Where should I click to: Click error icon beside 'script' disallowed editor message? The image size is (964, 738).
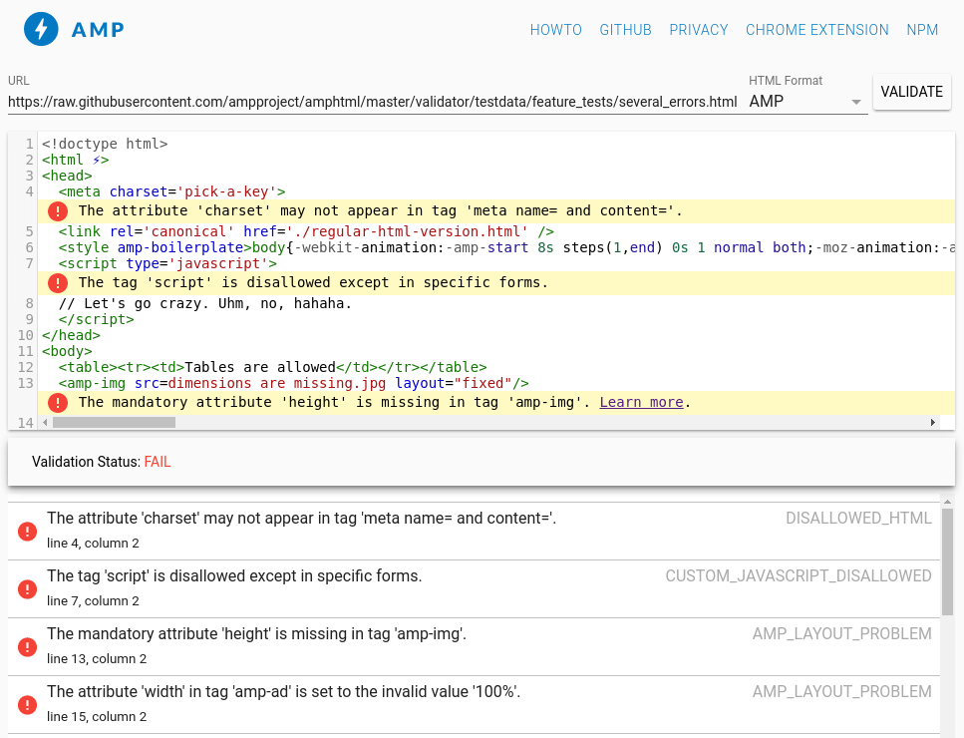pyautogui.click(x=58, y=282)
